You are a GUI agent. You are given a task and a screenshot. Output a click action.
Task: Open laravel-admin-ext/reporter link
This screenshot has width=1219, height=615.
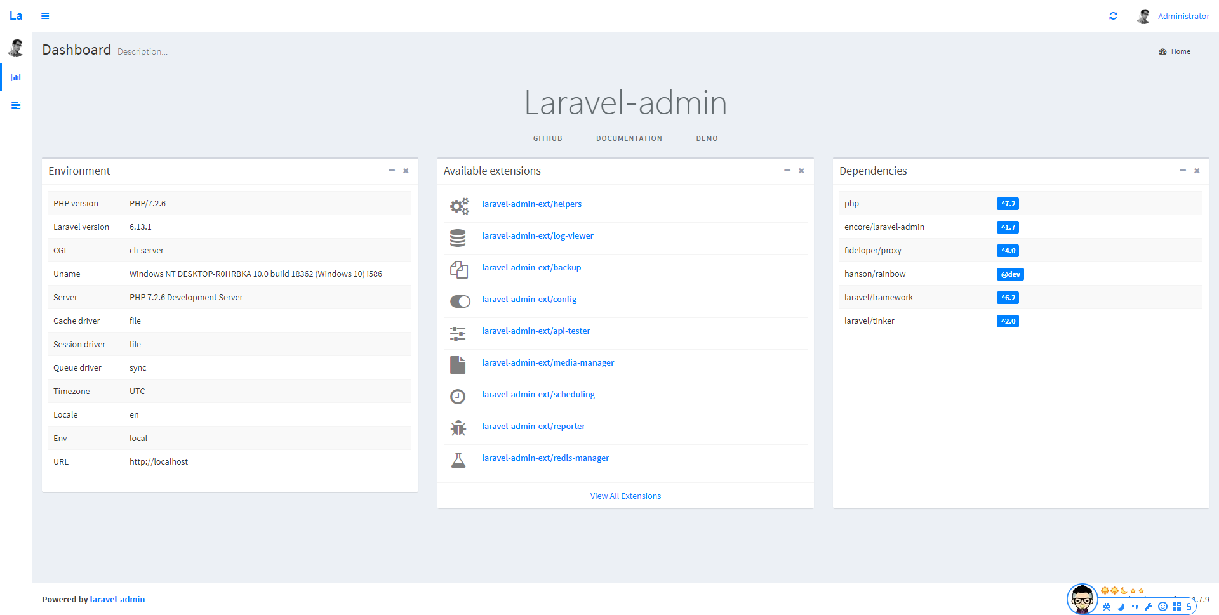533,426
